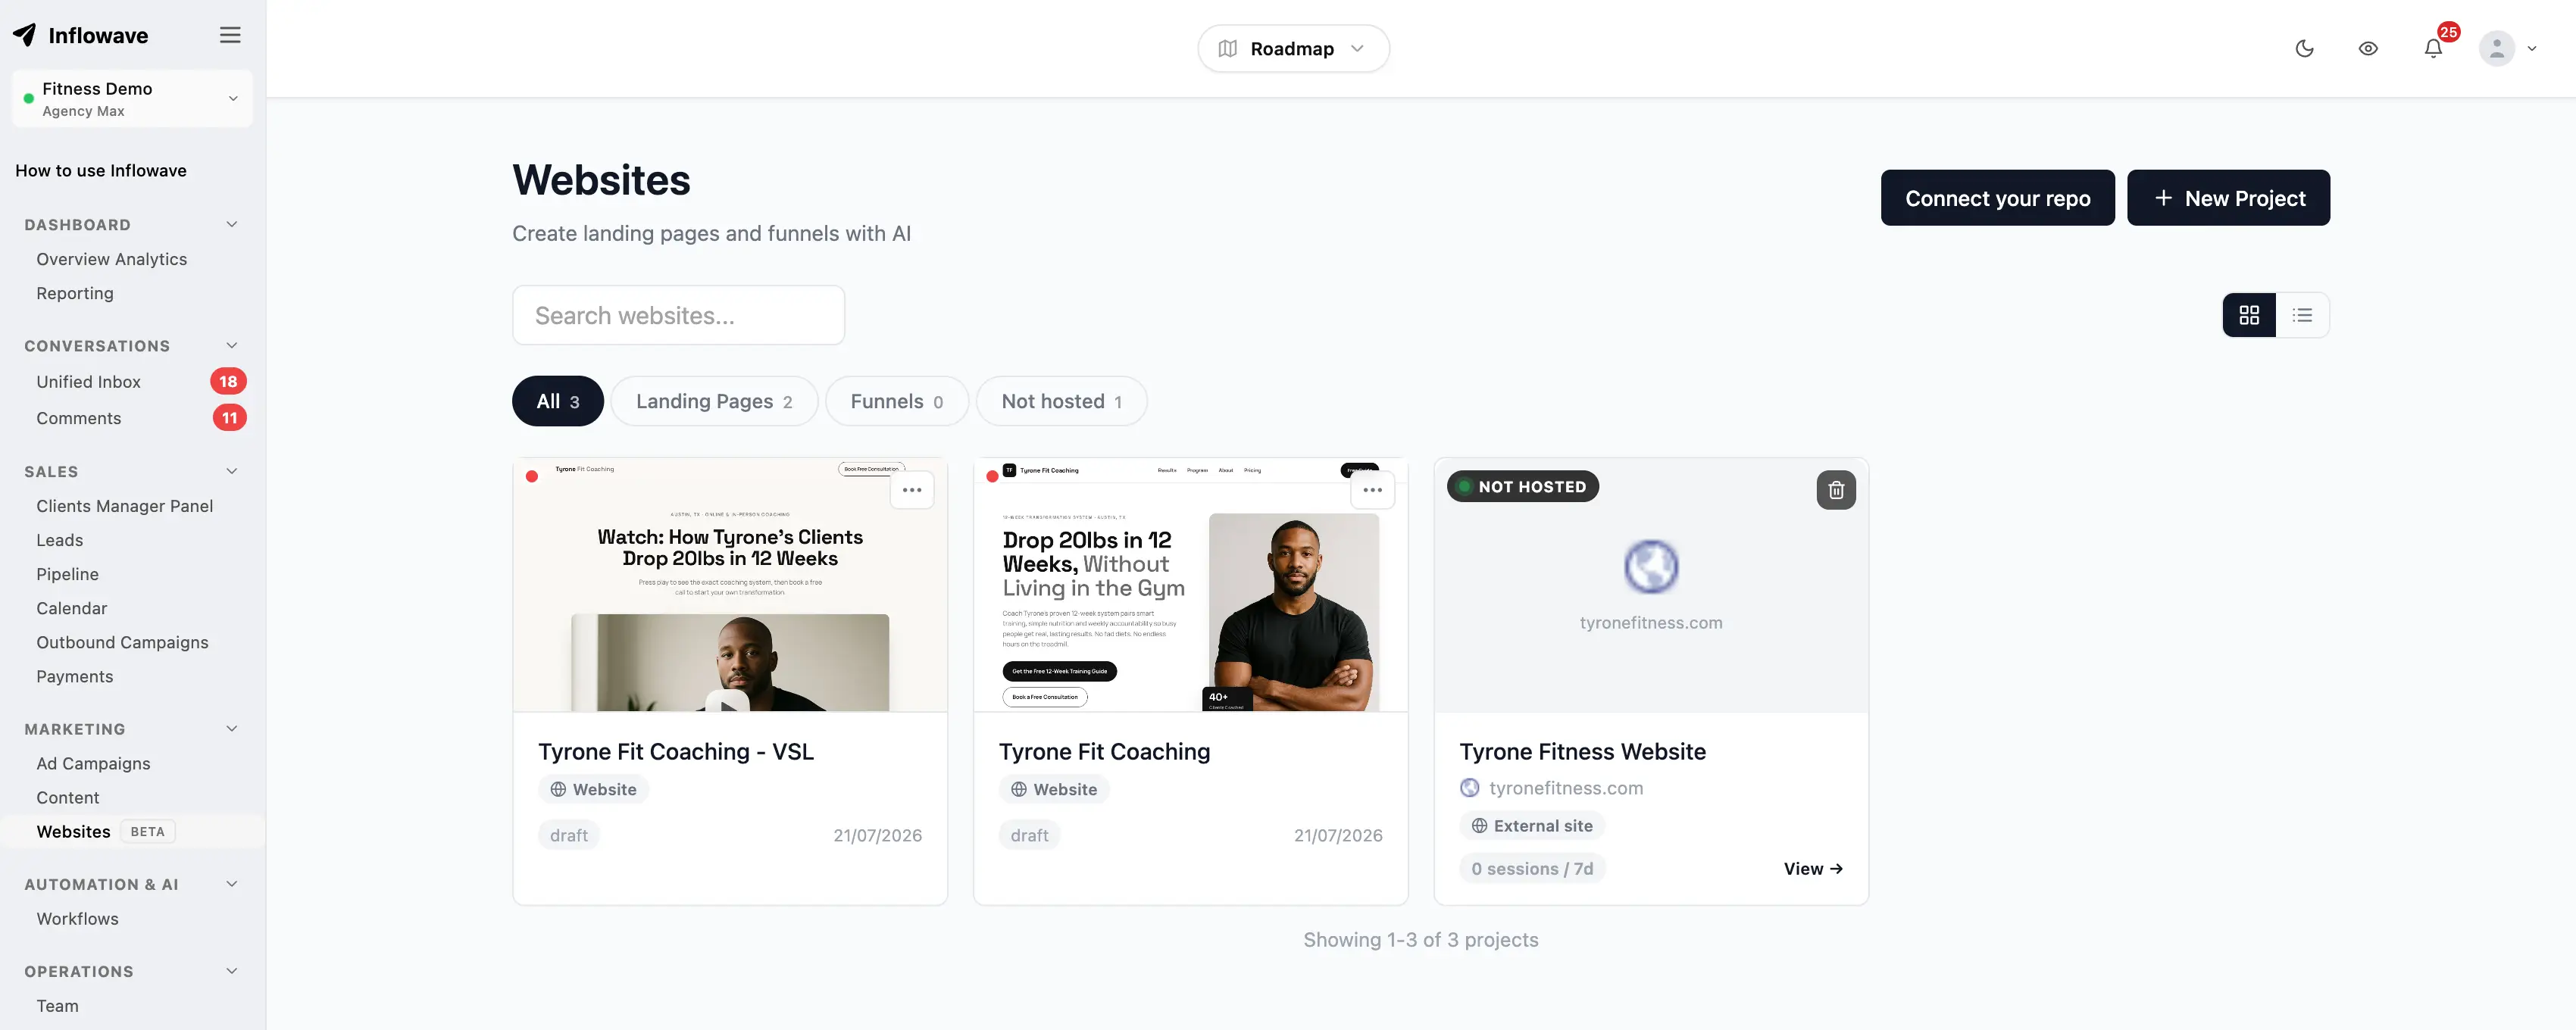Select the All filter tab
This screenshot has width=2576, height=1030.
pyautogui.click(x=558, y=401)
